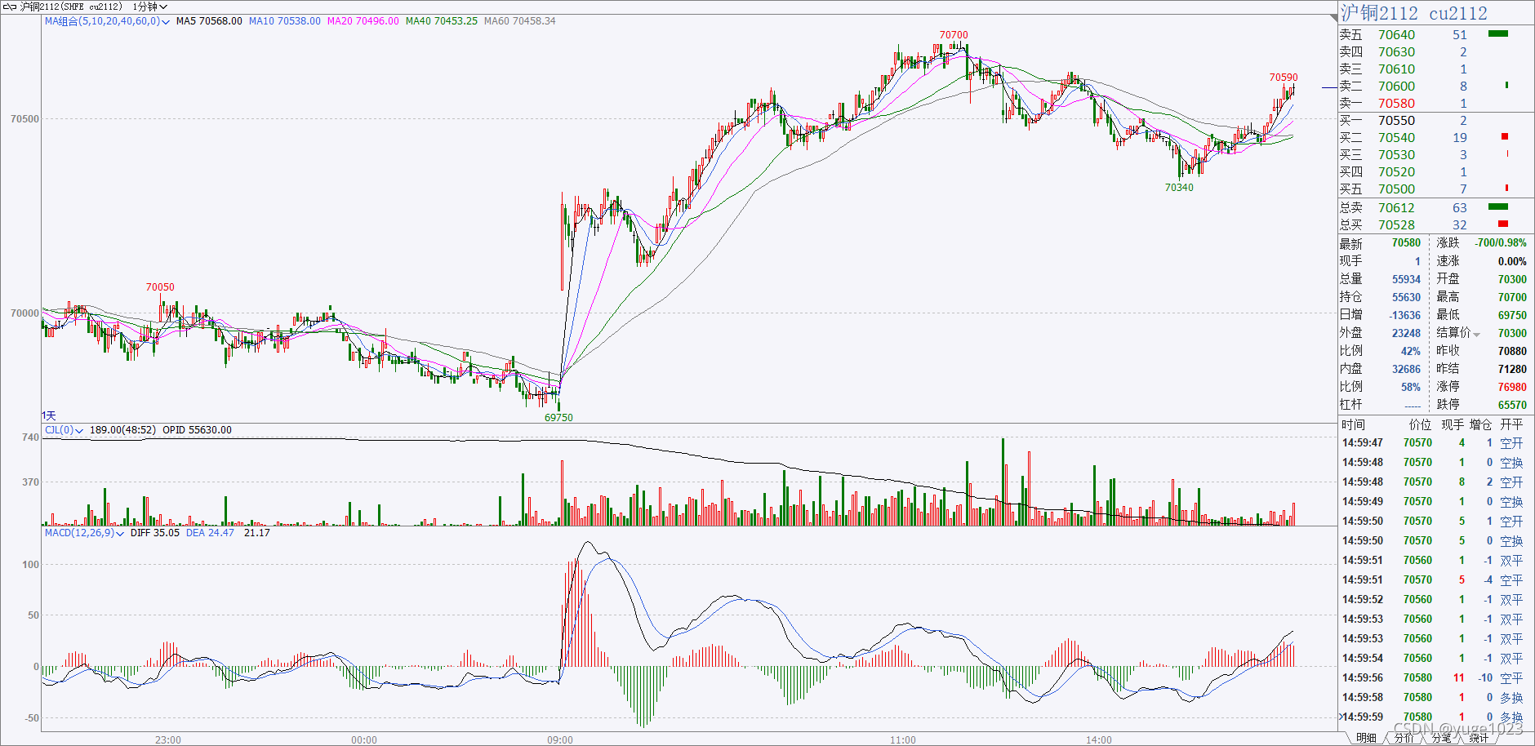Click the 持仓 55630 value

click(x=1406, y=297)
